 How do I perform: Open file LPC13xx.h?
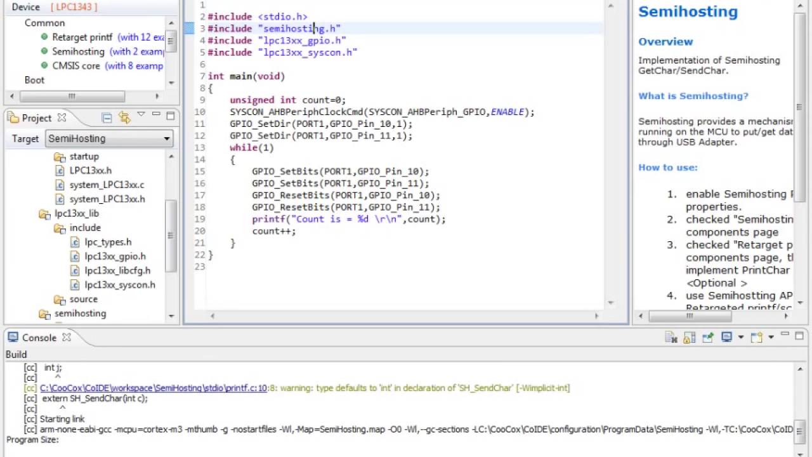(90, 170)
